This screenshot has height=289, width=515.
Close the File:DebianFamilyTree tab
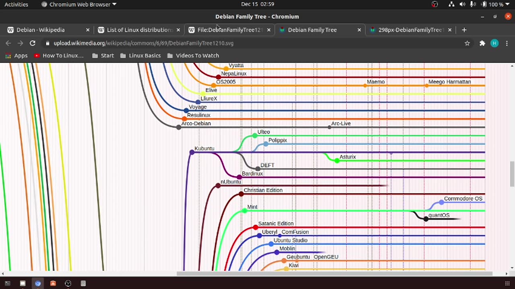tap(269, 30)
